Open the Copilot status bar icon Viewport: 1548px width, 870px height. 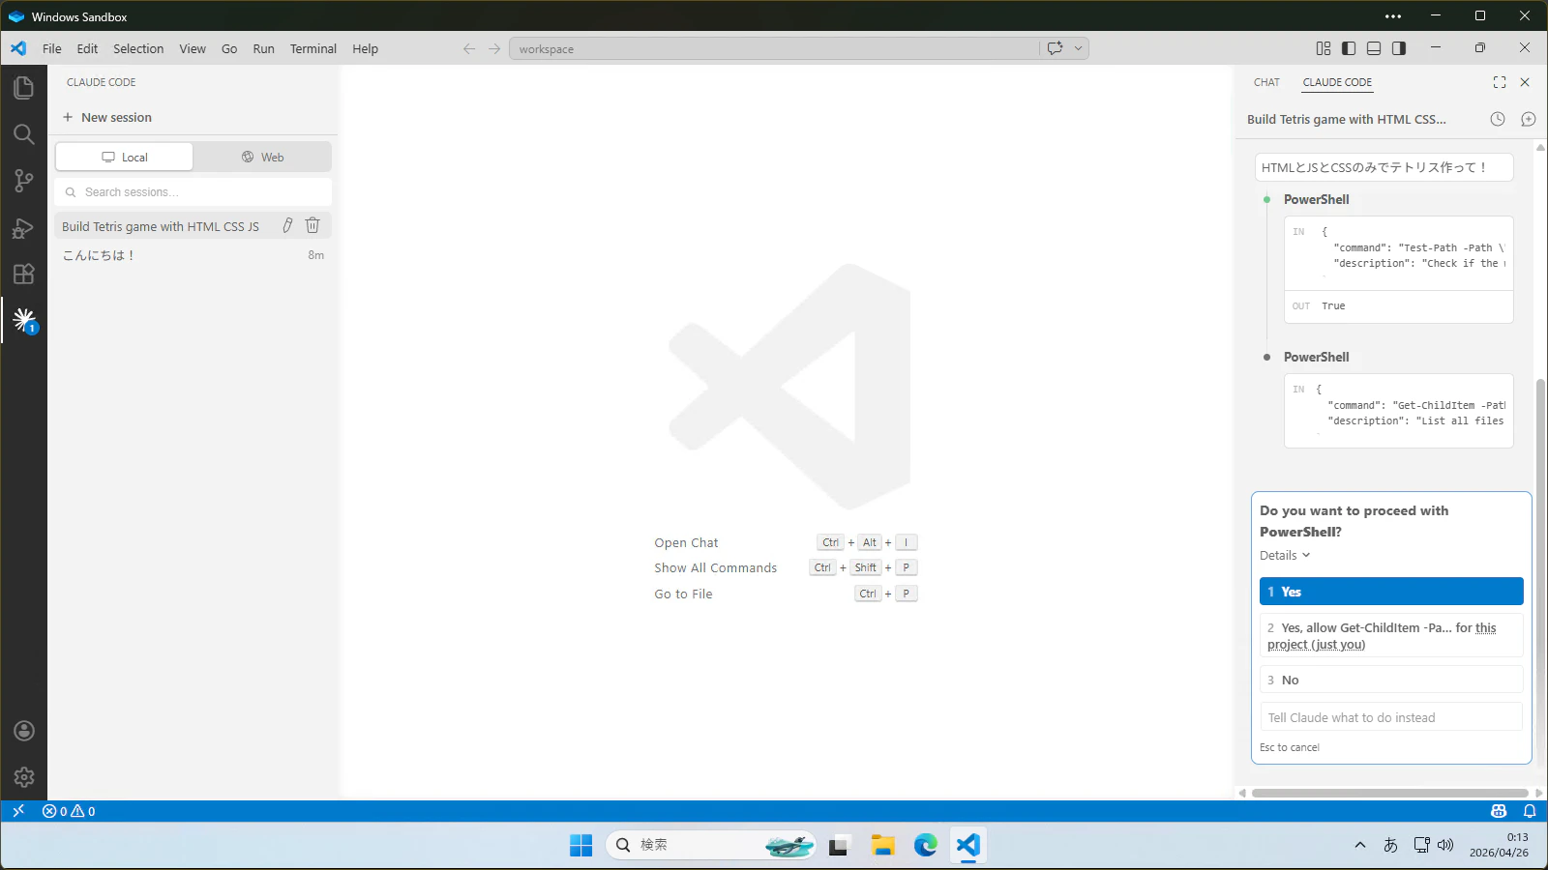[x=1499, y=811]
